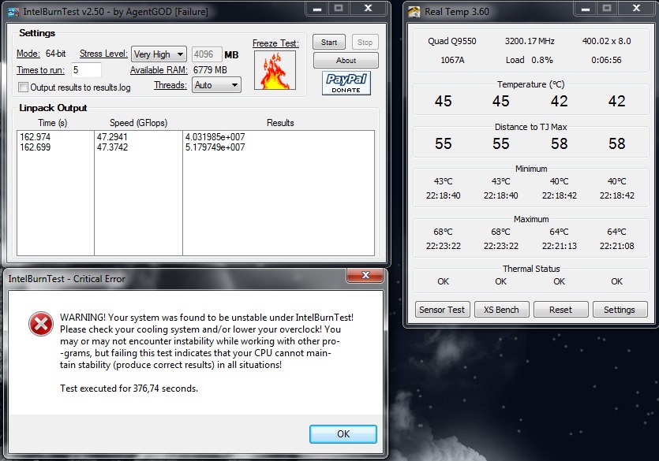The image size is (659, 461).
Task: Click the 22:21:08 maximum temperature time
Action: (x=617, y=246)
